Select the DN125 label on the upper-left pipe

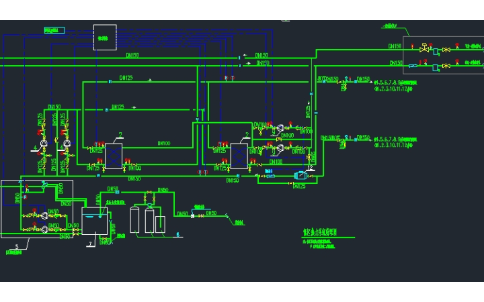pyautogui.click(x=126, y=79)
